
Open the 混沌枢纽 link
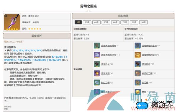tap(146, 64)
